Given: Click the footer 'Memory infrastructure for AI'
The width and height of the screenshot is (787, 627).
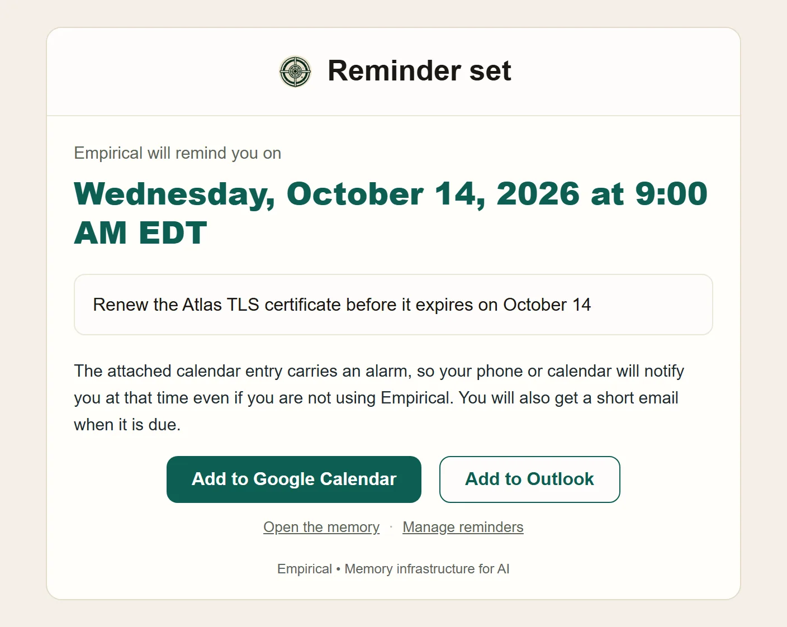Looking at the screenshot, I should tap(427, 569).
